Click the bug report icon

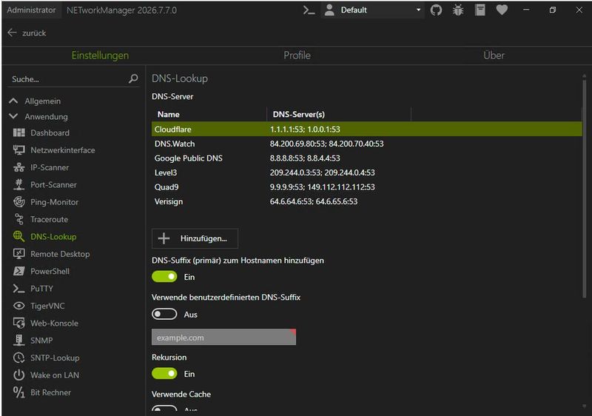point(458,10)
